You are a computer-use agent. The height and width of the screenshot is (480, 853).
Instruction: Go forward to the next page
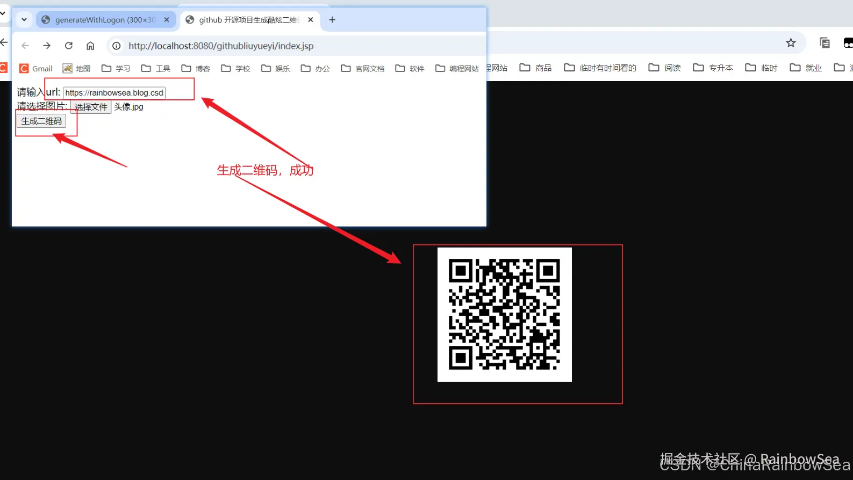coord(47,46)
